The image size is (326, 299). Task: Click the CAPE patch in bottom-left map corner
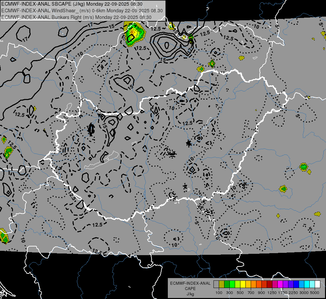3,236
